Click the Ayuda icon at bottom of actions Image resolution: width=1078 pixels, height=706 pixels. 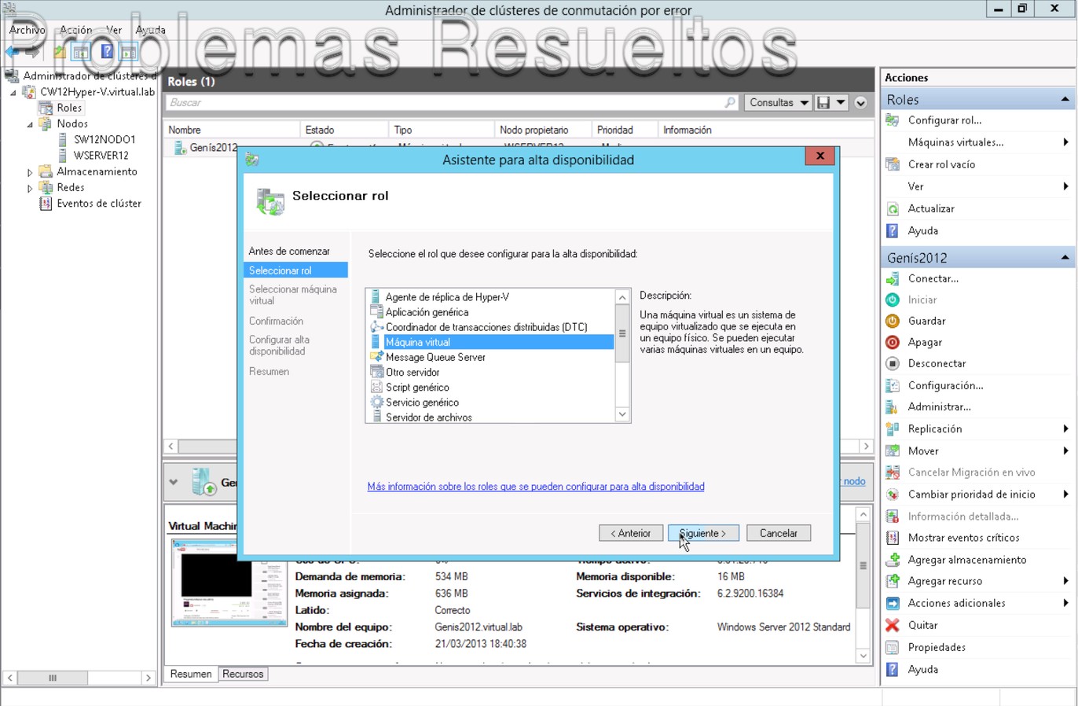pos(892,669)
